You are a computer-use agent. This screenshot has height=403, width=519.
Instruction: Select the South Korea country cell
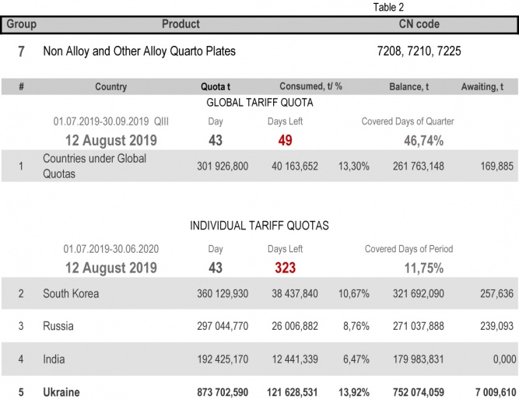click(x=71, y=294)
